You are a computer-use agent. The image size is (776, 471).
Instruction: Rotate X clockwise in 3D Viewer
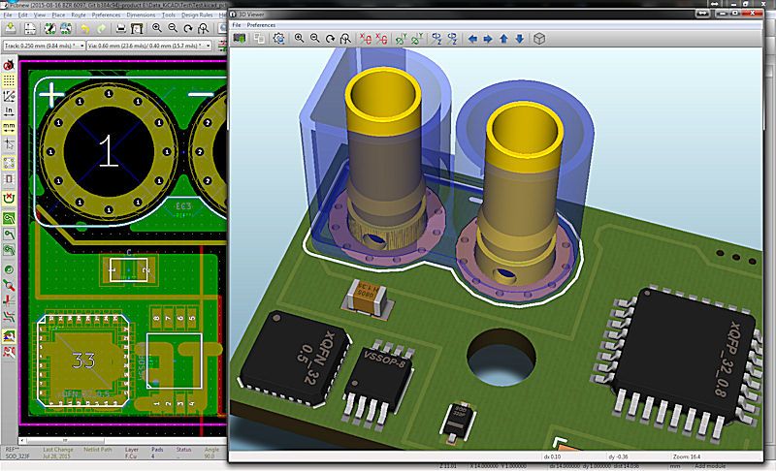(x=366, y=39)
